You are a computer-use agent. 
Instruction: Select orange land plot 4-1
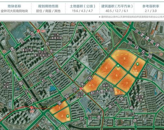click(93, 84)
